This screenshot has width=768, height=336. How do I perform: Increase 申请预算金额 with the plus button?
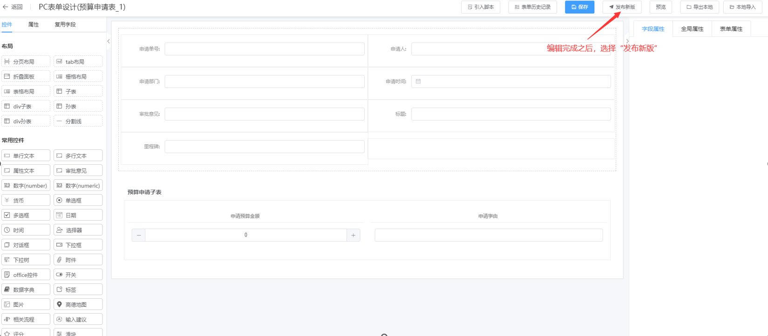(353, 235)
